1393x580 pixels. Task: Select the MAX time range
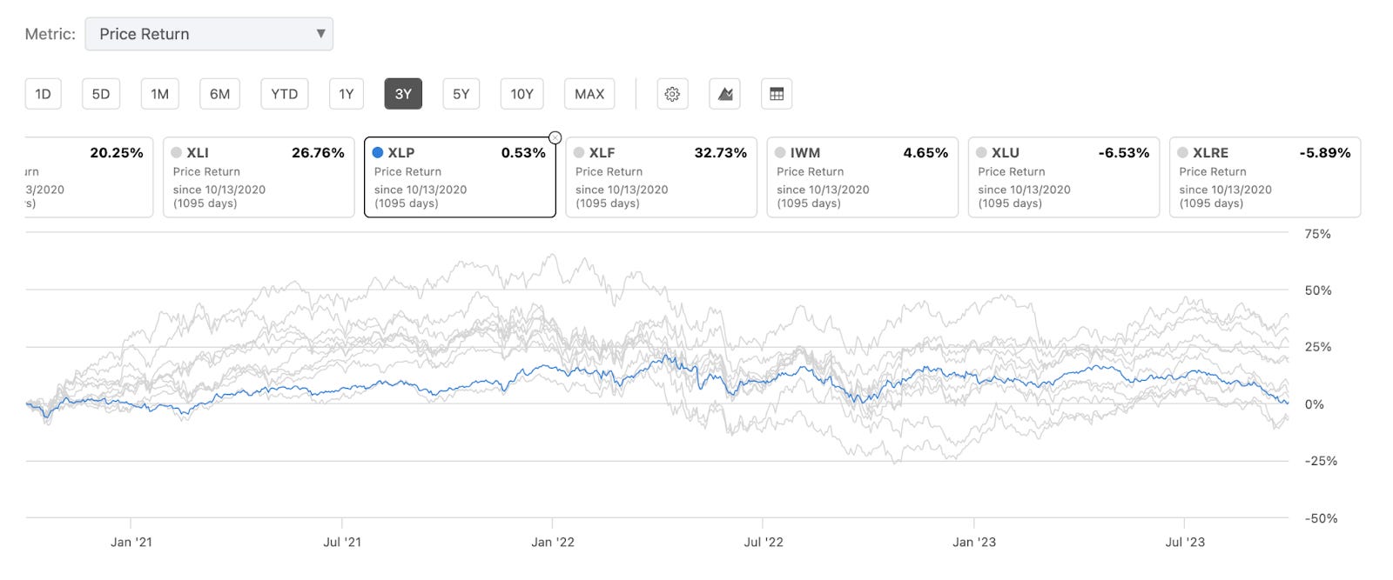click(x=589, y=94)
